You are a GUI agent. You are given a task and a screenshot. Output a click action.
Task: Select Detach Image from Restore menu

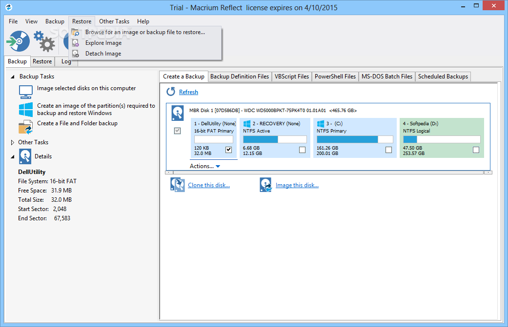click(x=145, y=54)
